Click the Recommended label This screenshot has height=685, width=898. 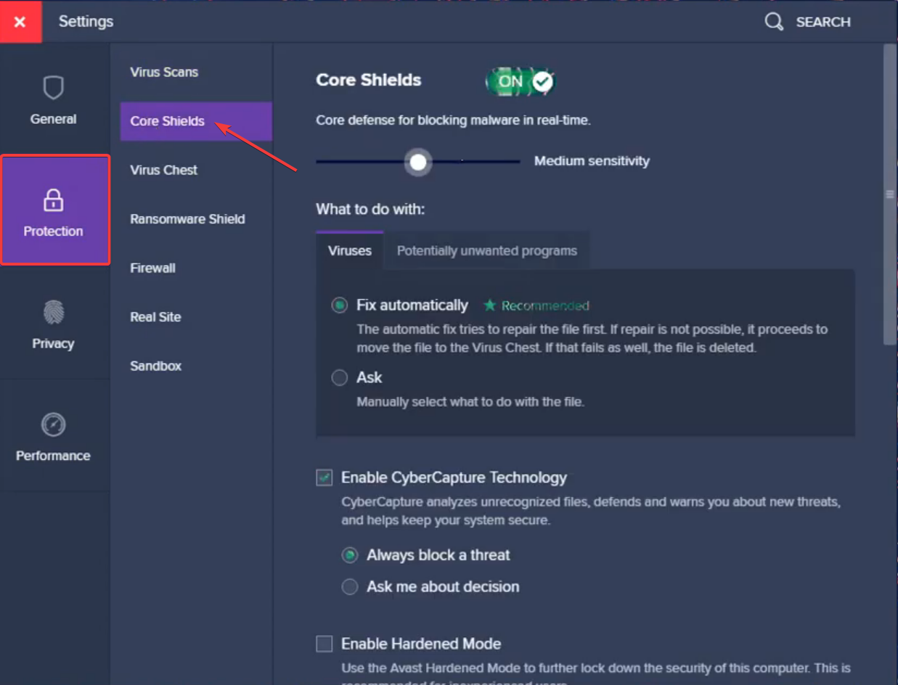pyautogui.click(x=545, y=306)
